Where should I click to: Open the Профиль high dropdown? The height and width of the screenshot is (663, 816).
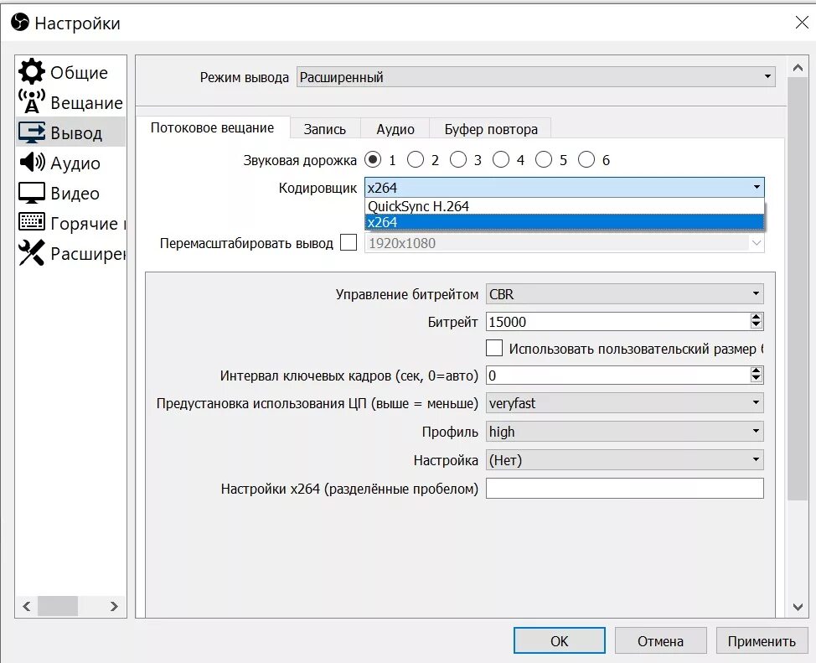point(624,432)
